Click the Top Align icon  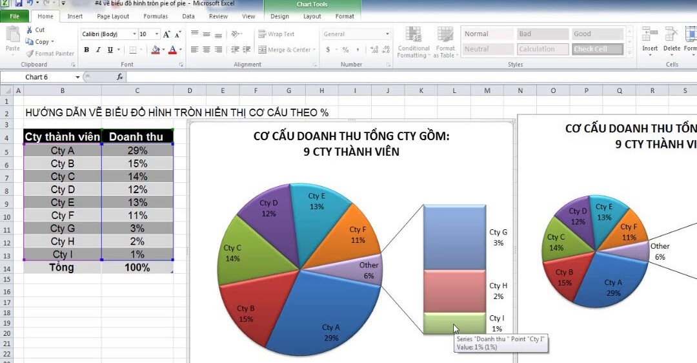point(195,34)
